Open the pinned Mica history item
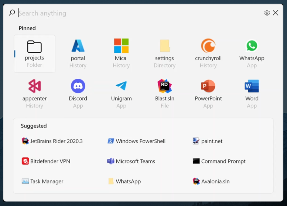Image resolution: width=287 pixels, height=206 pixels. pyautogui.click(x=121, y=54)
